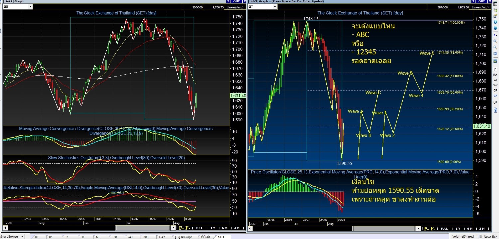Click the blue CF sidebar icon
This screenshot has width=499, height=239.
point(495,96)
